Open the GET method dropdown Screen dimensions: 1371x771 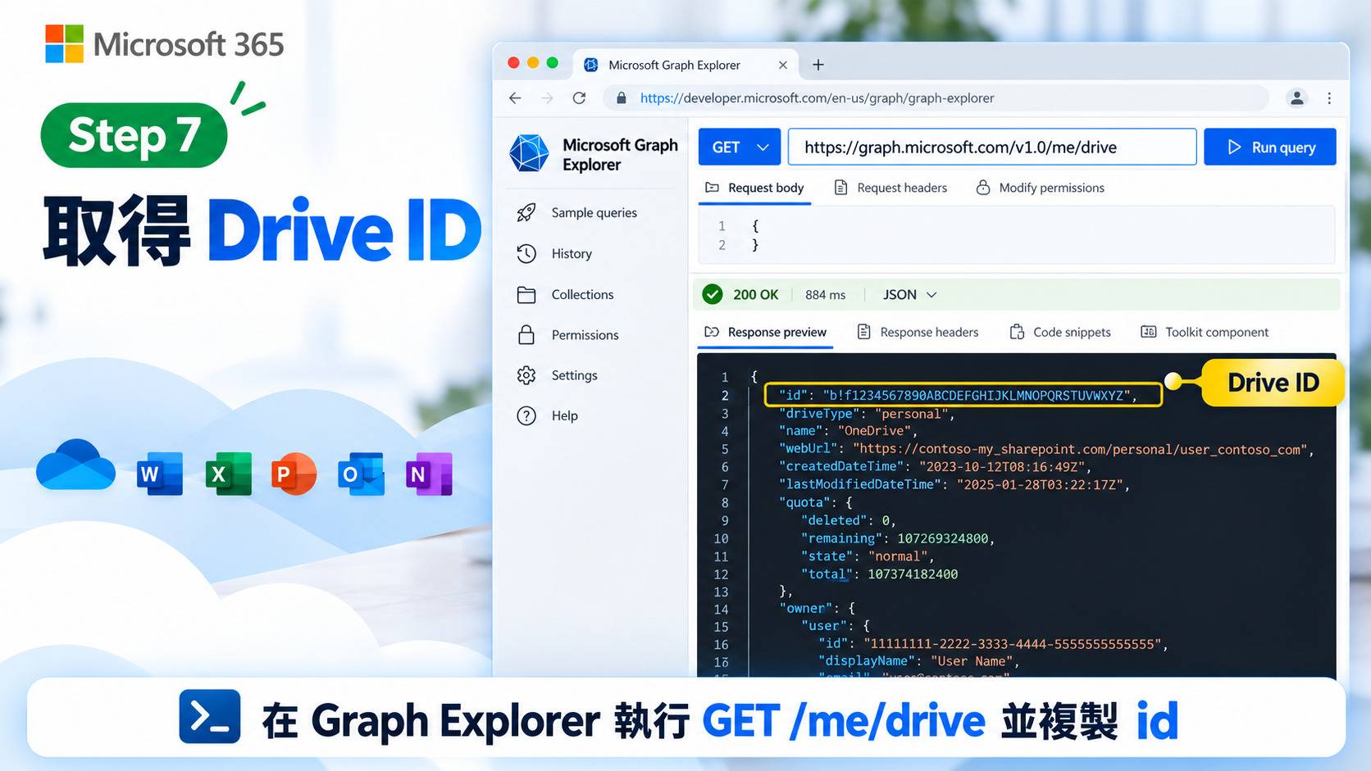(740, 147)
